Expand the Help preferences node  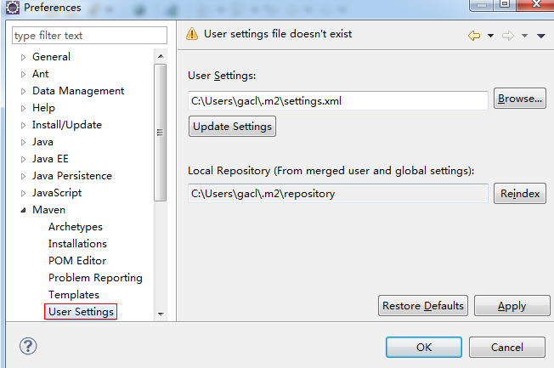click(x=23, y=108)
